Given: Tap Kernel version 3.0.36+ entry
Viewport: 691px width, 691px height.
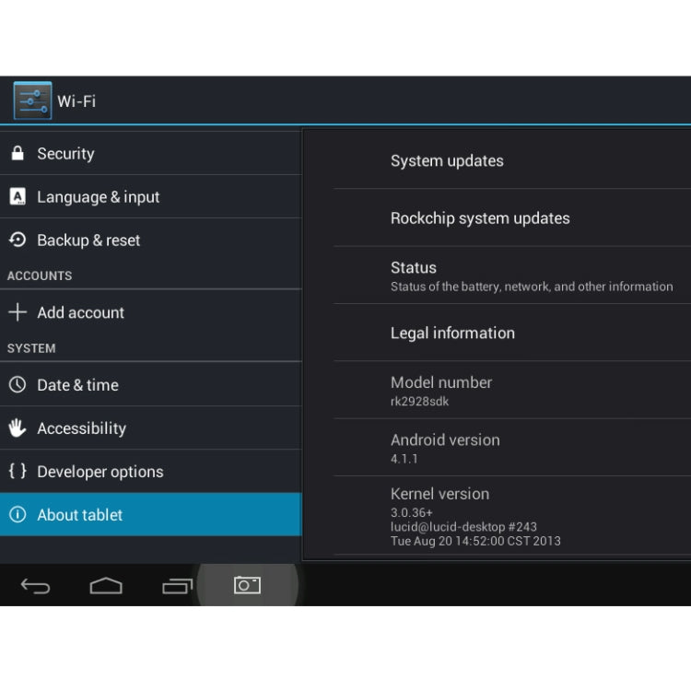Looking at the screenshot, I should click(x=511, y=515).
